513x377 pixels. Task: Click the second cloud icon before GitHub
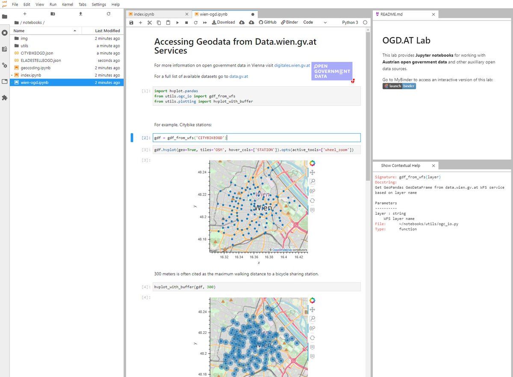(x=252, y=23)
